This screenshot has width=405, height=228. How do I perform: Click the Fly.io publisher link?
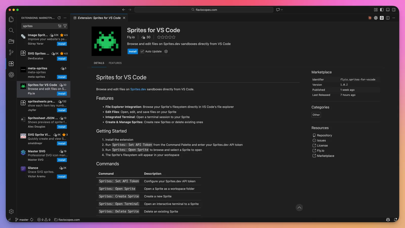click(x=131, y=37)
